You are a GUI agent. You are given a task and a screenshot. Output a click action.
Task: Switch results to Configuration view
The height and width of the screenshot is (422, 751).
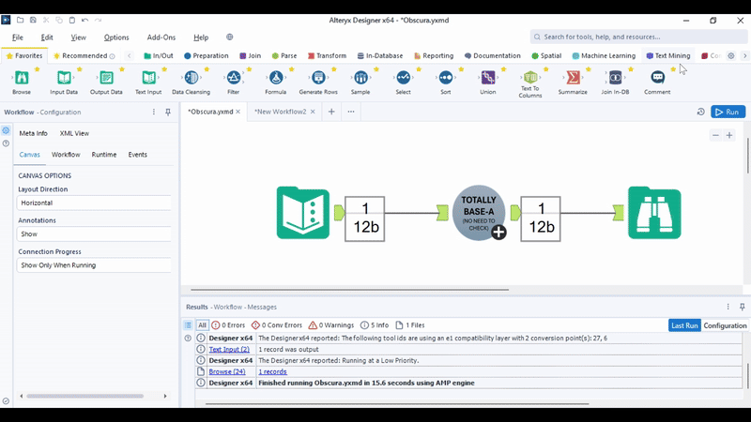click(x=725, y=325)
